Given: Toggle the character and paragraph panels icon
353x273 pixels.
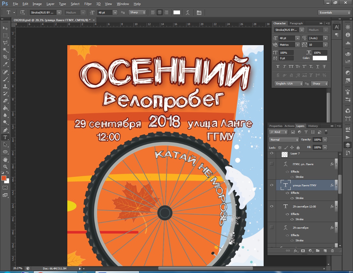Looking at the screenshot, I should tap(199, 12).
